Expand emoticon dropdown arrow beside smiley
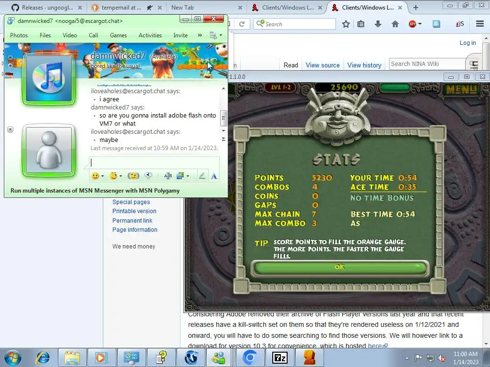Viewport: 490px width, 367px height. pyautogui.click(x=102, y=176)
